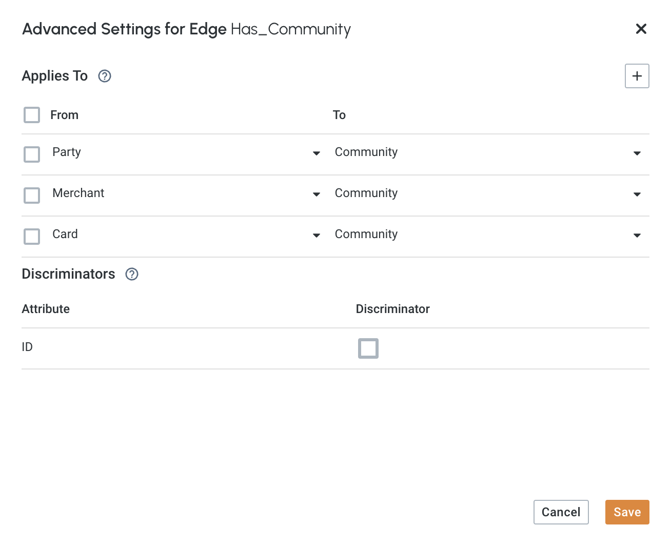The width and height of the screenshot is (671, 545).
Task: Check the checkbox next to Merchant
Action: pyautogui.click(x=31, y=195)
